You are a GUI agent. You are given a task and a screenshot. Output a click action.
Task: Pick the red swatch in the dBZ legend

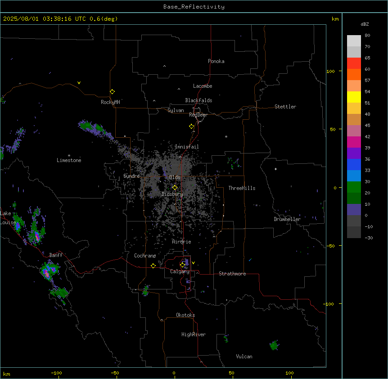pos(354,63)
